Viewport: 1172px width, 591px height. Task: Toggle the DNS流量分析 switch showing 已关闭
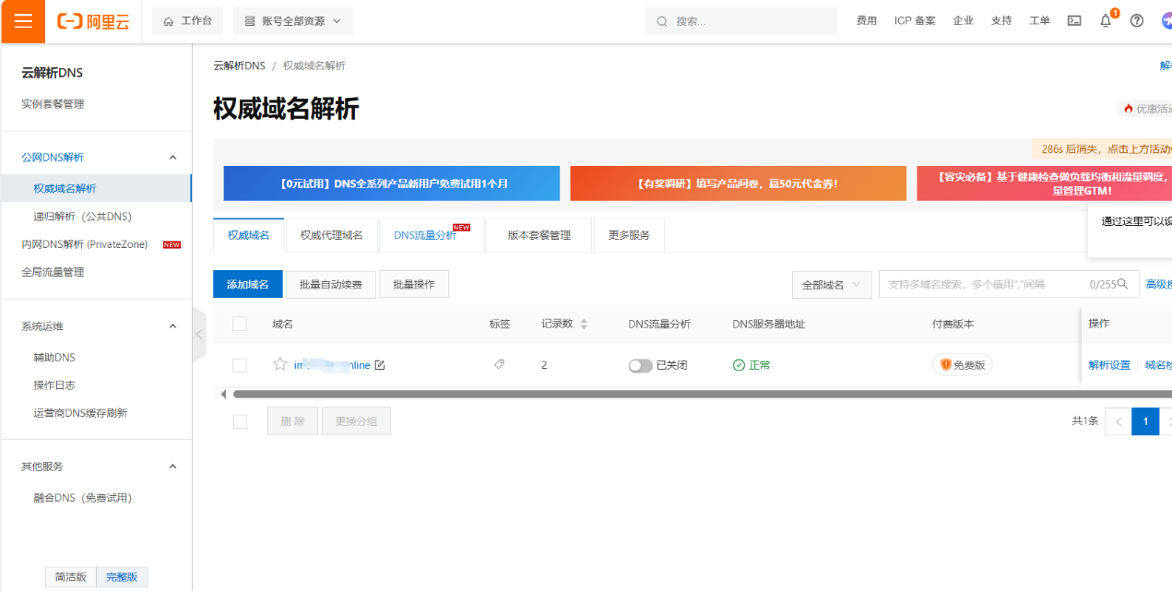tap(640, 365)
